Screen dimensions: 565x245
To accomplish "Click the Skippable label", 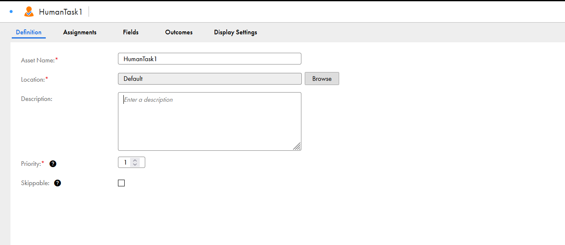I will click(35, 183).
